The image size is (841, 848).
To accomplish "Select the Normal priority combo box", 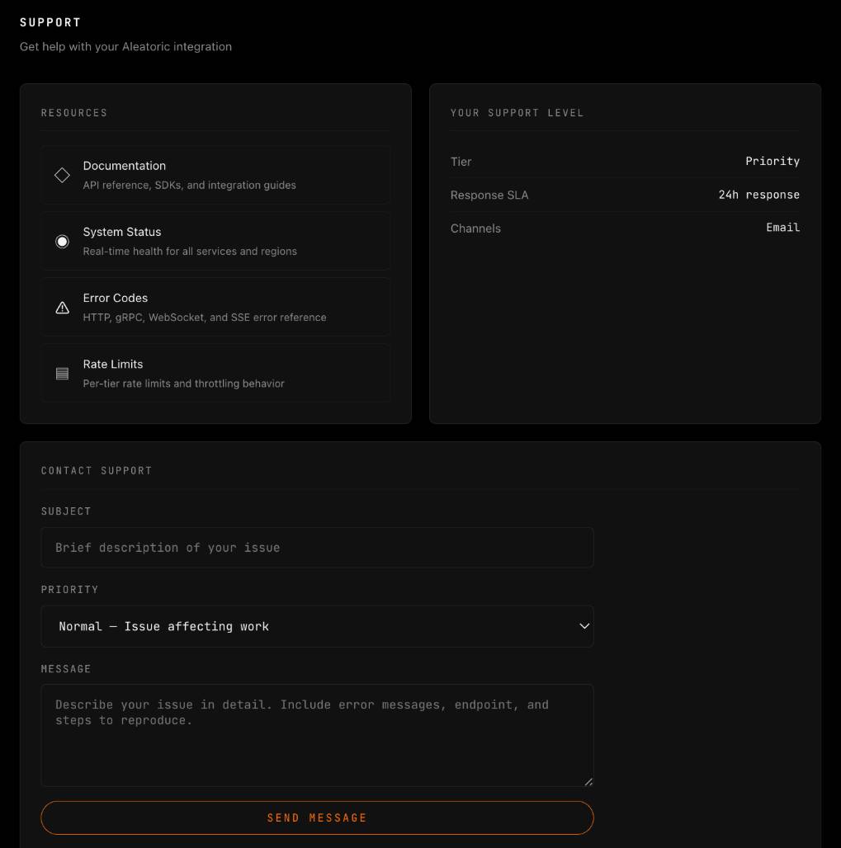I will click(248, 625).
